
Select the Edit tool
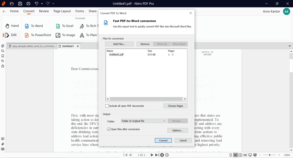(11, 35)
